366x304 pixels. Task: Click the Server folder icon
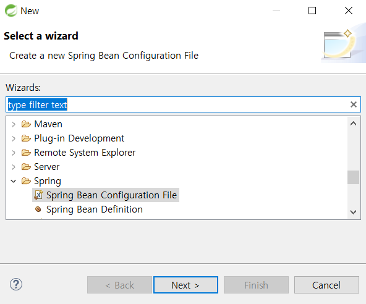[x=26, y=167]
